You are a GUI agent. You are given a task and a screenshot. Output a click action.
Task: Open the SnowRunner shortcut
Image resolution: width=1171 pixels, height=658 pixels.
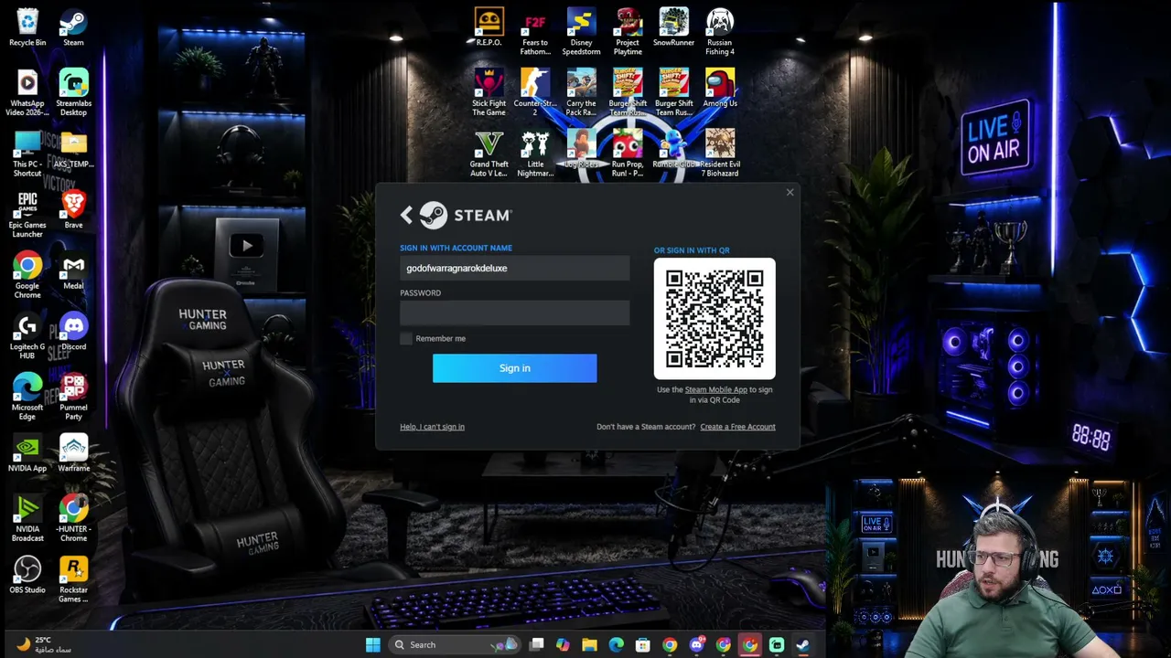tap(673, 27)
